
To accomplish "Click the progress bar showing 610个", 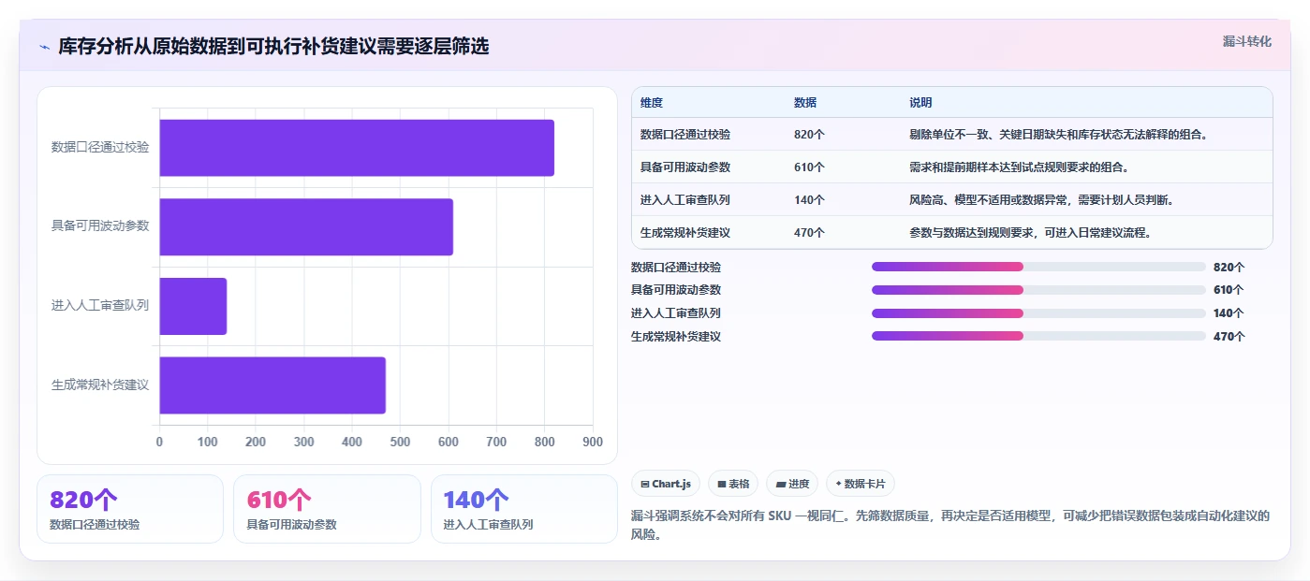I will [1038, 290].
